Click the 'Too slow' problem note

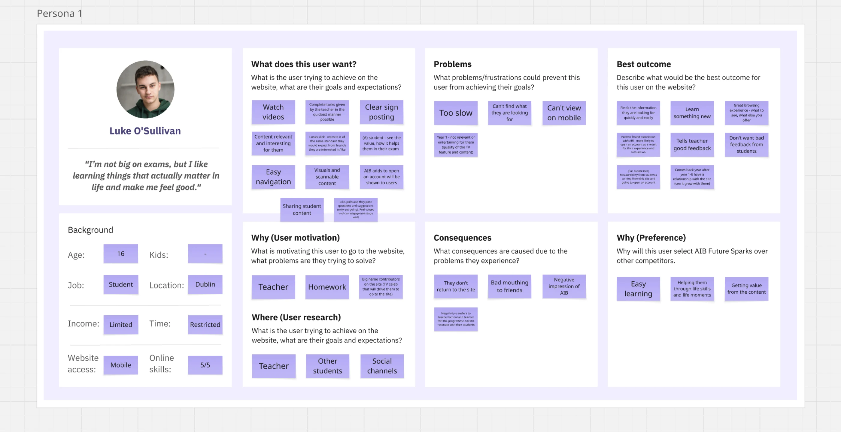pos(455,113)
